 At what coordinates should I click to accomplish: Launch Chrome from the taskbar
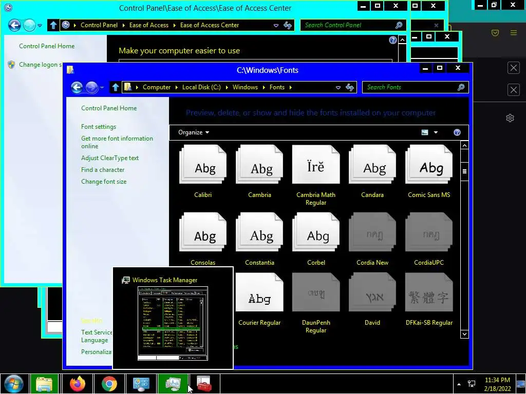point(109,384)
